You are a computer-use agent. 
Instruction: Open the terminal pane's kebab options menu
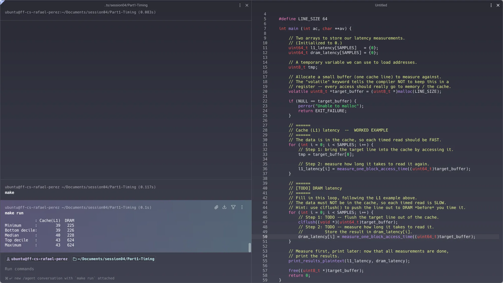(x=240, y=5)
